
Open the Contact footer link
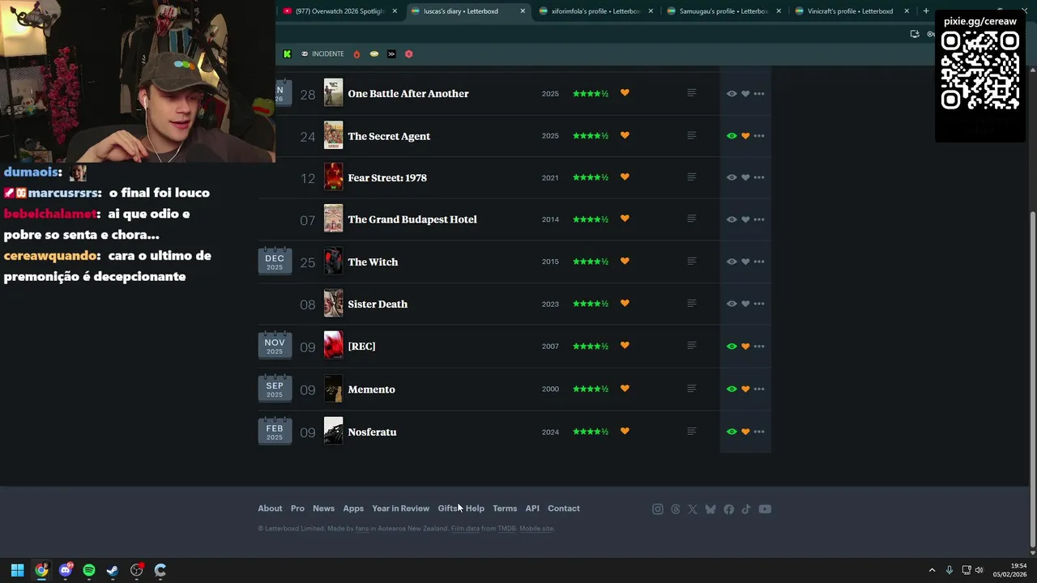564,509
